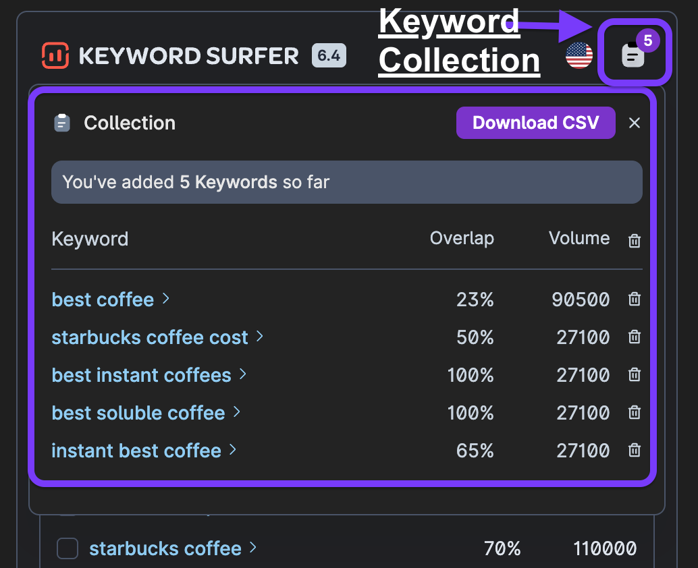Close the Collection panel
Viewport: 698px width, 568px height.
click(635, 123)
